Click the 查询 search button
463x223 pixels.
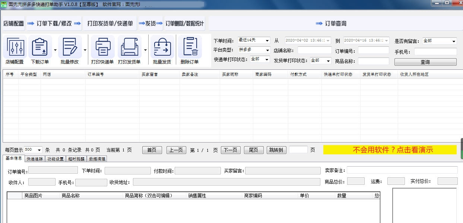point(425,61)
